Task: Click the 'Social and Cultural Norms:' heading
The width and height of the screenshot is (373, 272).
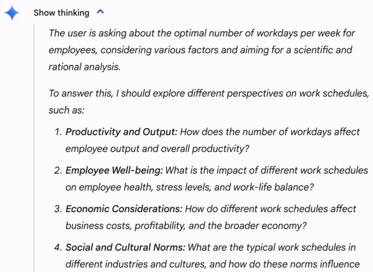Action: coord(125,247)
